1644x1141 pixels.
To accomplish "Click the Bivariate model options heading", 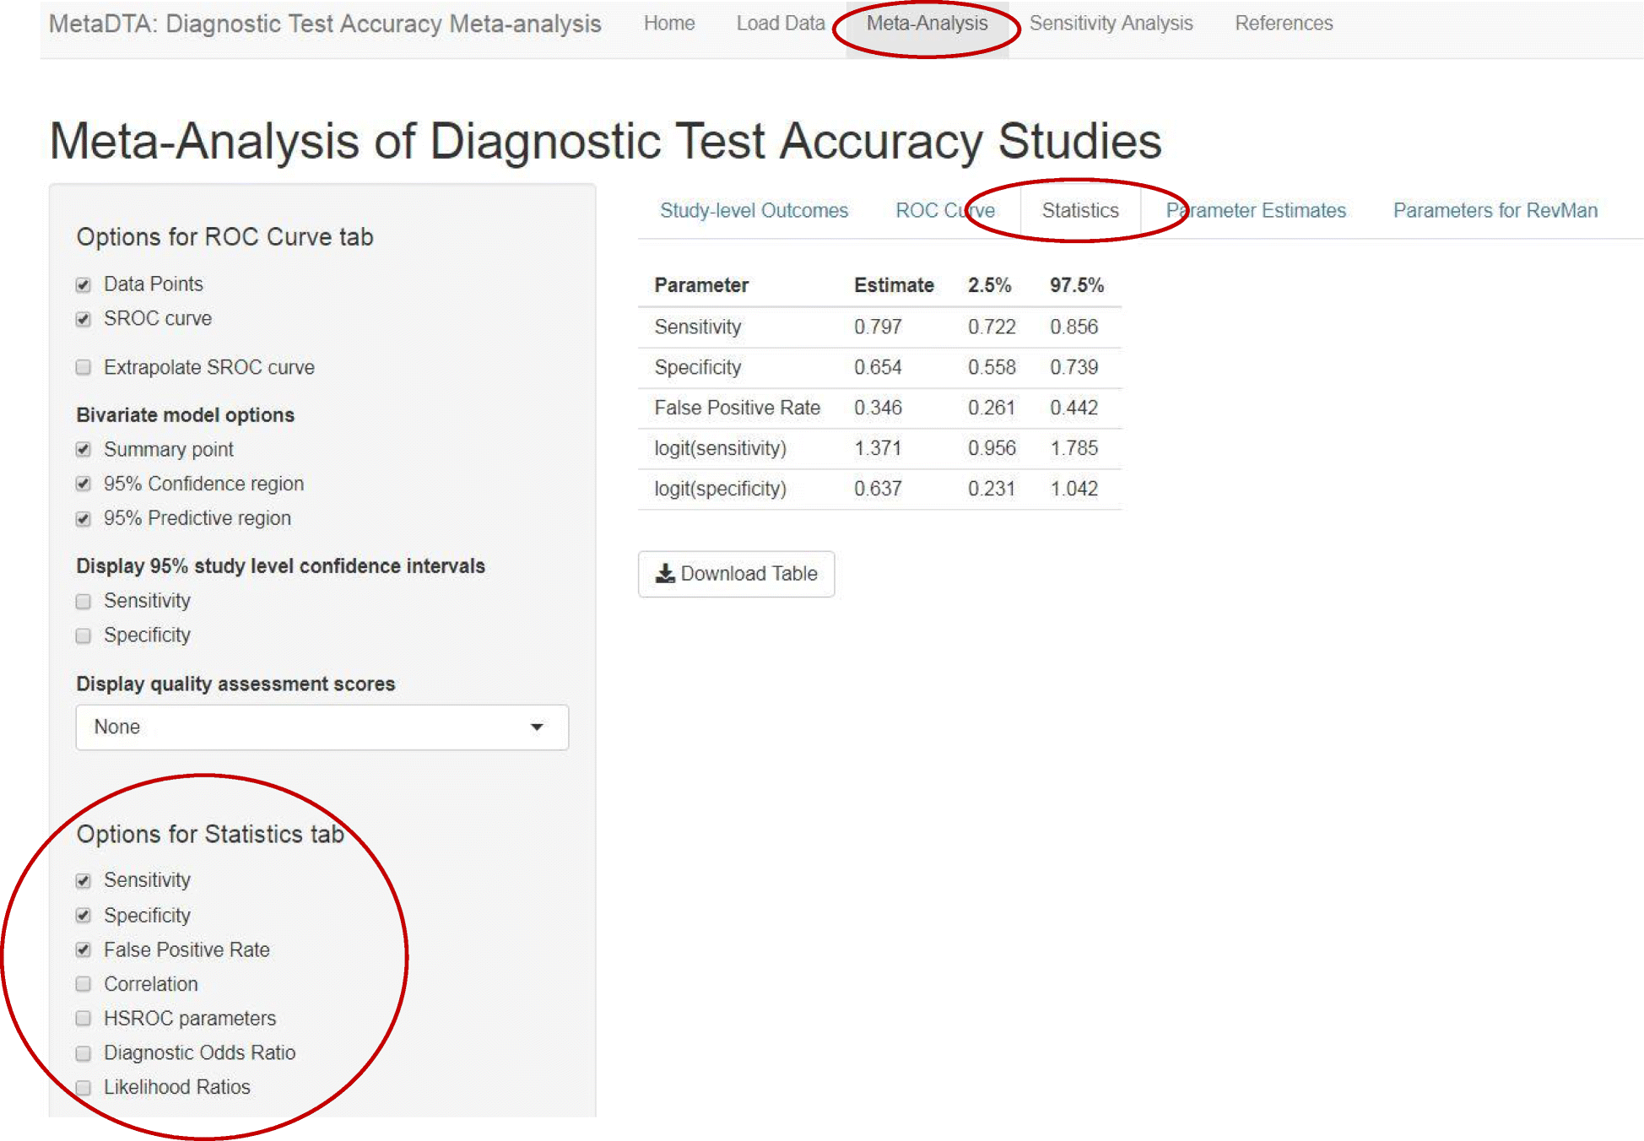I will [185, 415].
